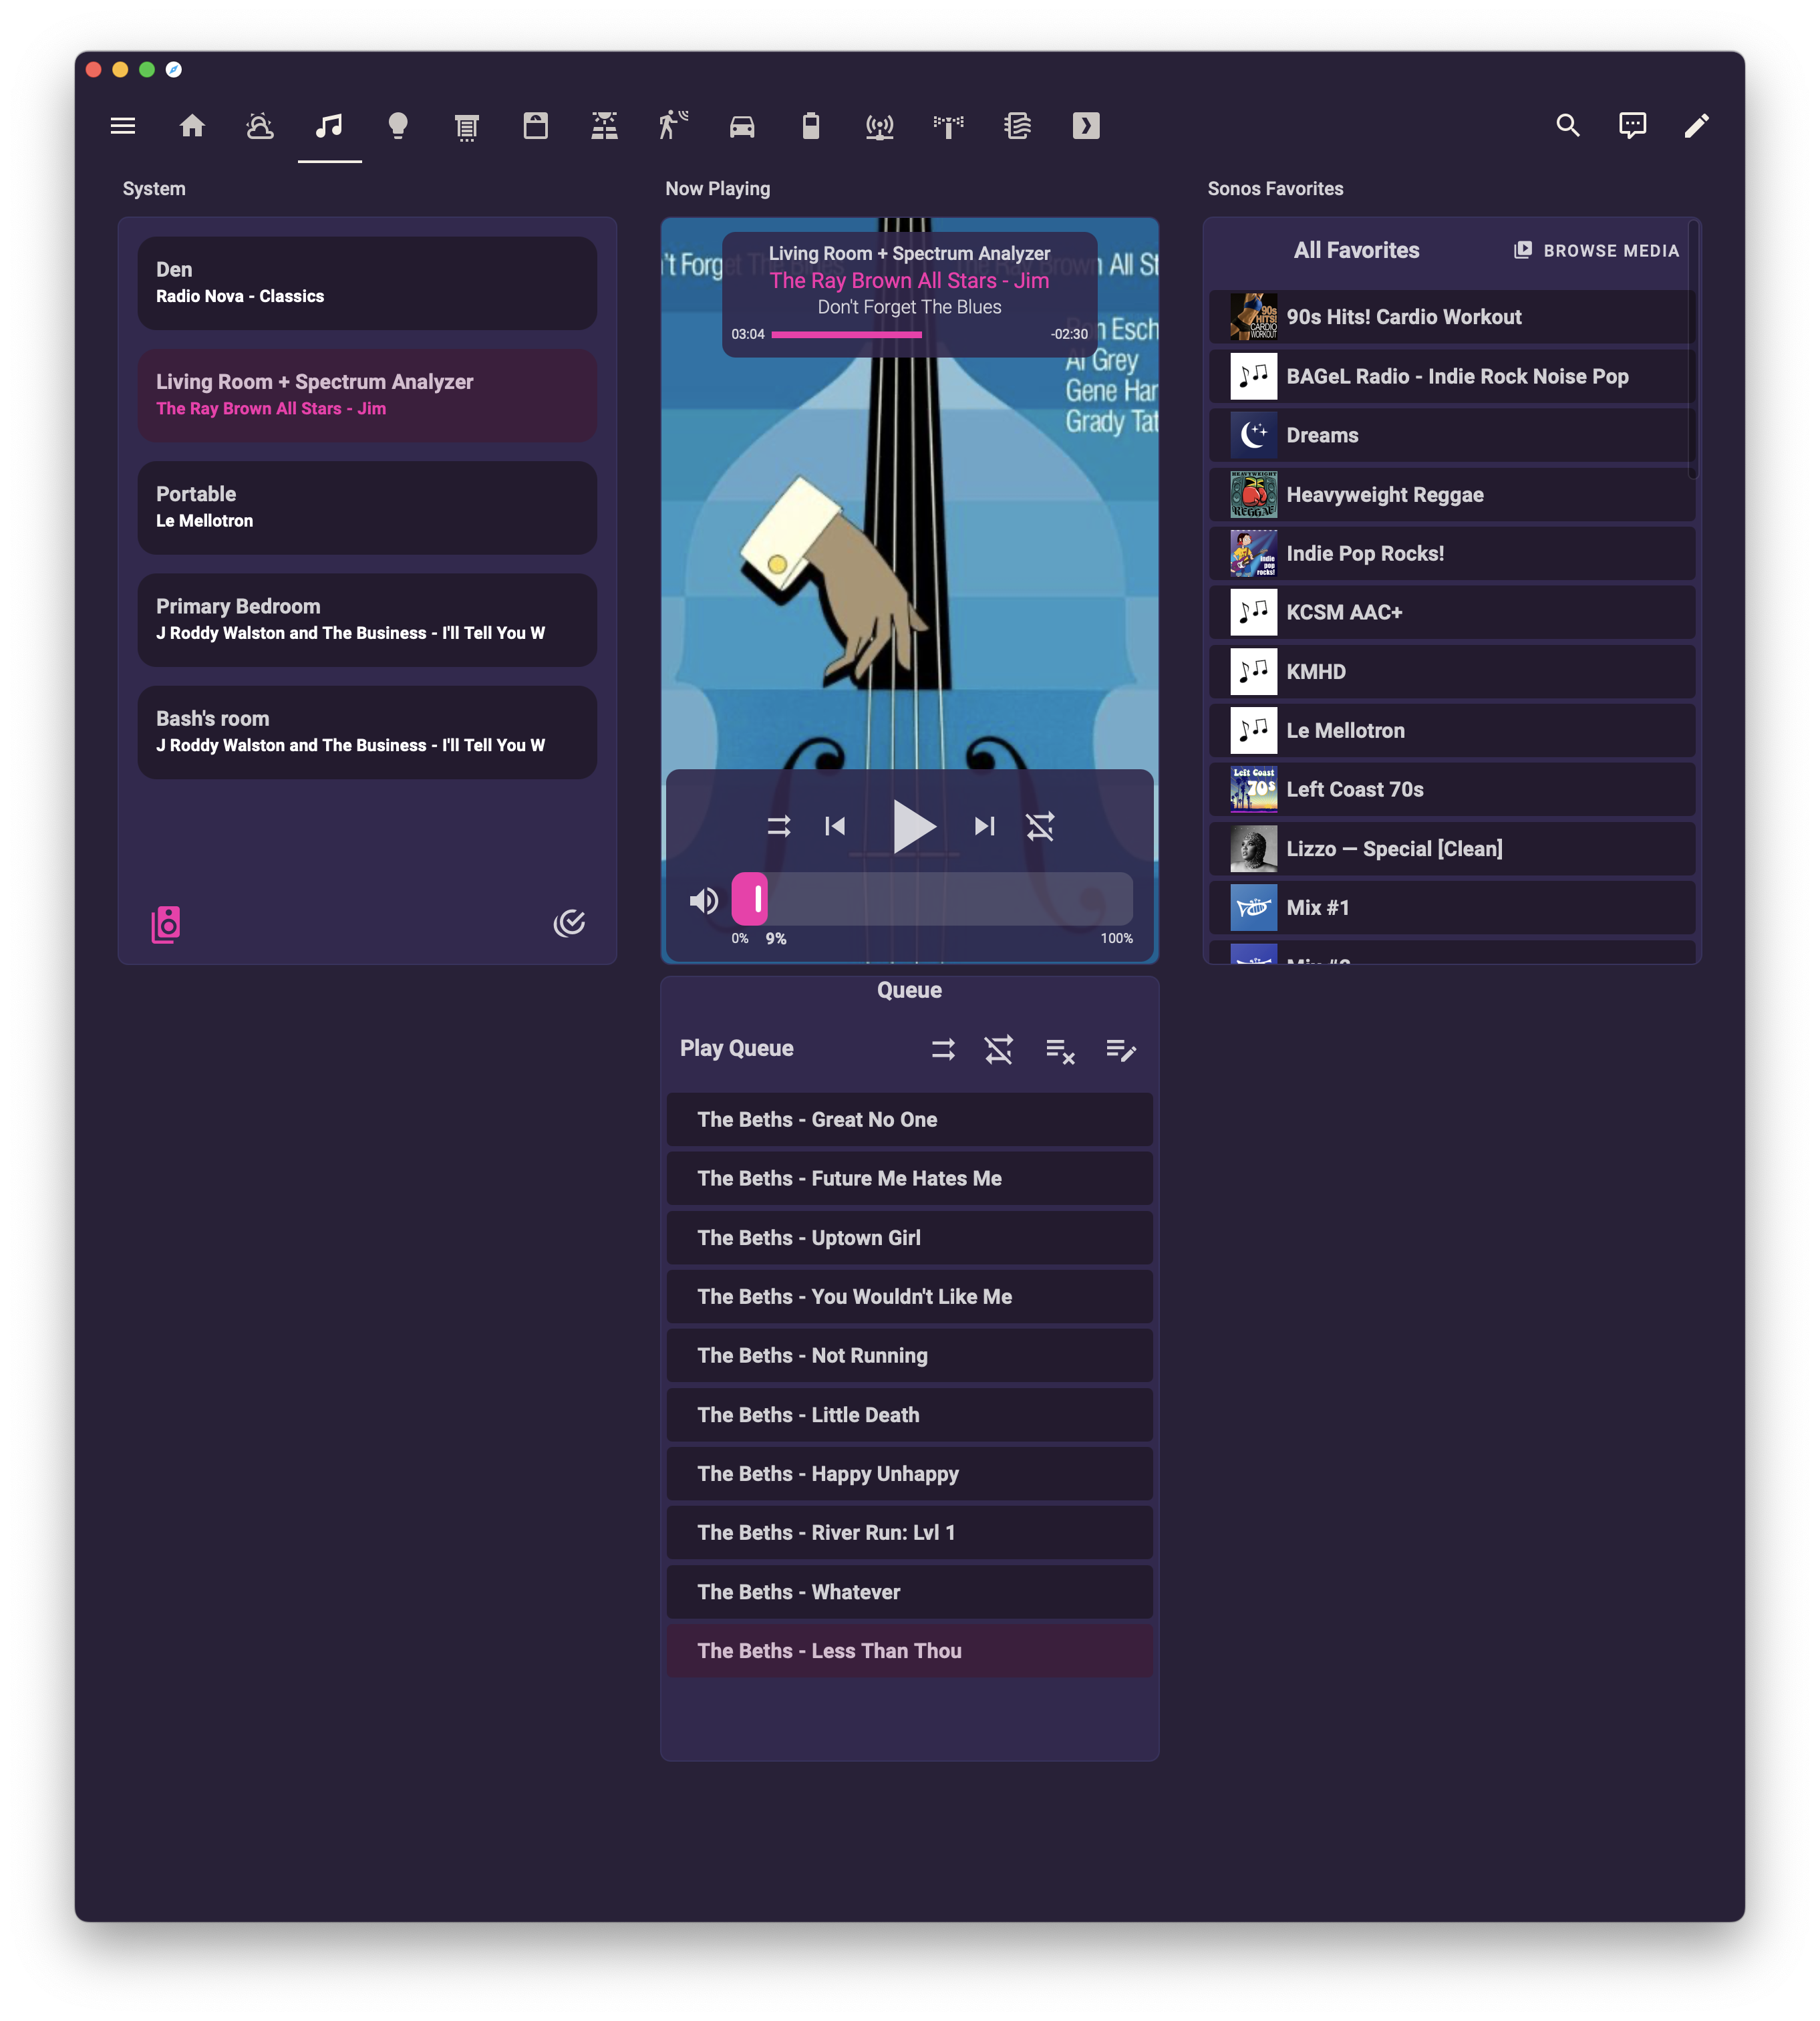Skip to previous track

pos(836,827)
